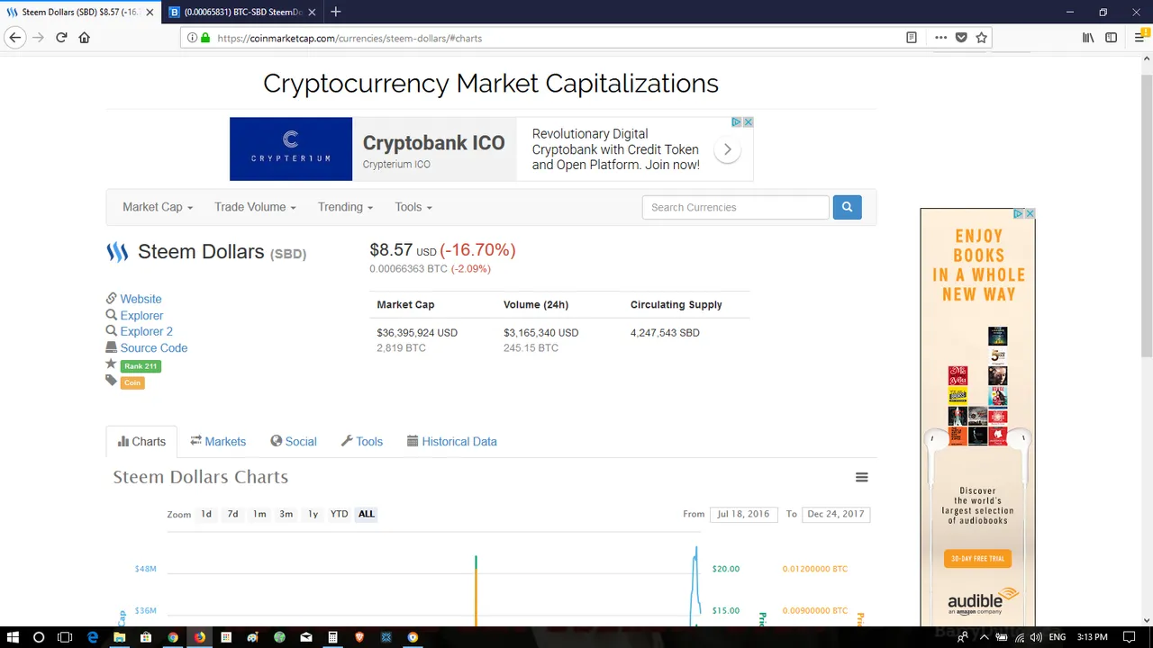This screenshot has width=1153, height=648.
Task: Expand the Trade Volume dropdown menu
Action: coord(255,207)
